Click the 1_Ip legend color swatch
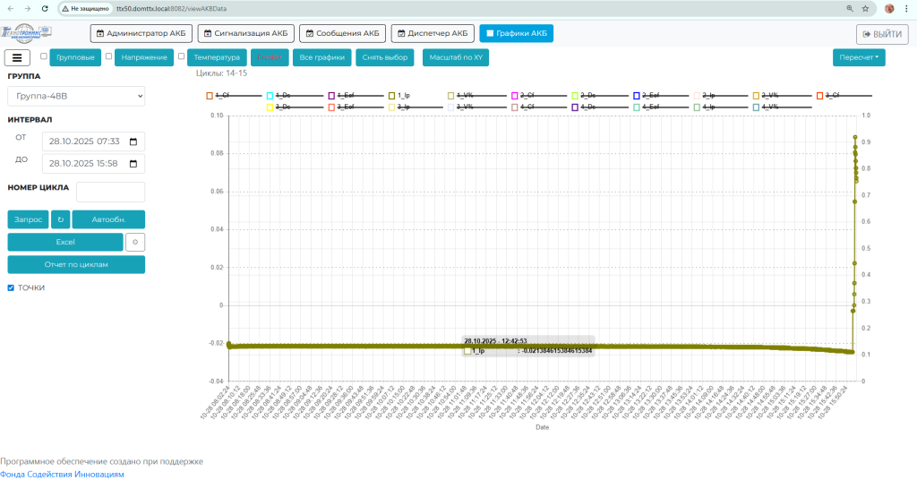 point(392,94)
